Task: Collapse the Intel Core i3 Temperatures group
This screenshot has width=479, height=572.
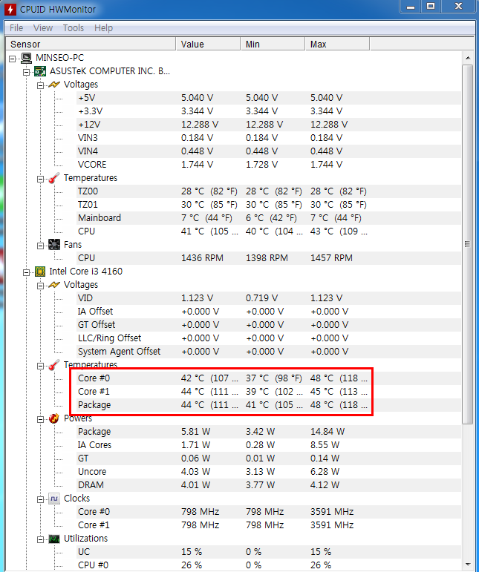Action: [x=41, y=366]
